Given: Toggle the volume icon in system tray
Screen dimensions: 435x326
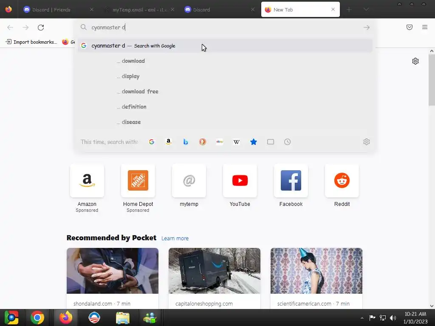Looking at the screenshot, I should pyautogui.click(x=393, y=318).
